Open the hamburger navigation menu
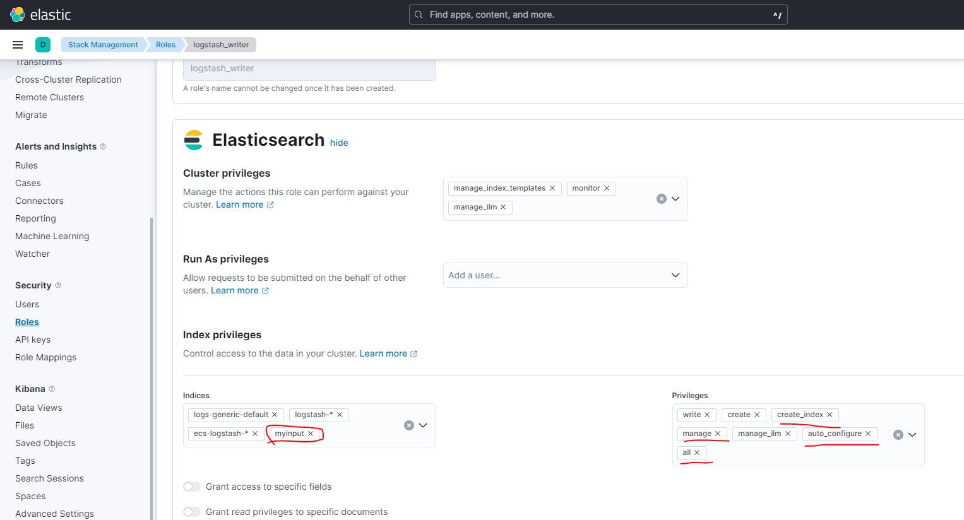Screen dimensions: 964x520 point(18,45)
